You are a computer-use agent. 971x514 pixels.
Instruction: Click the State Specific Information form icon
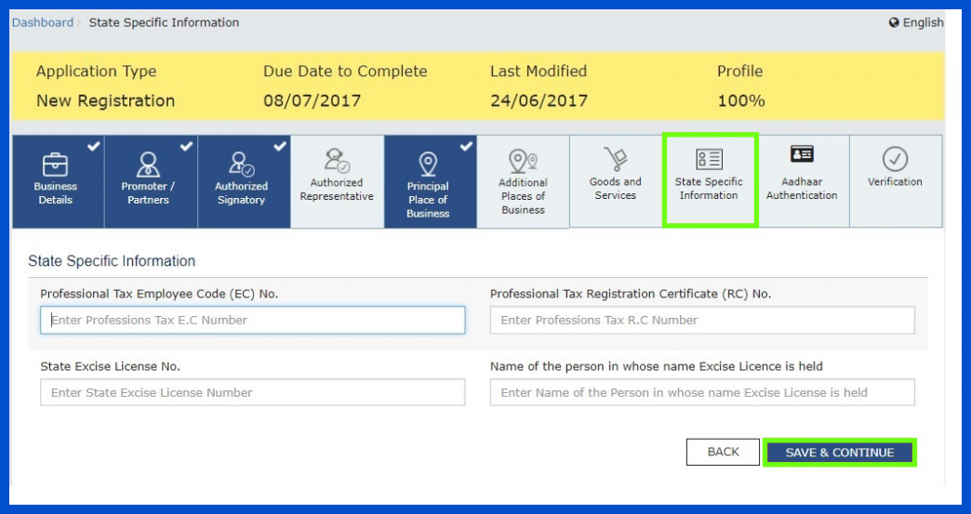pos(709,159)
